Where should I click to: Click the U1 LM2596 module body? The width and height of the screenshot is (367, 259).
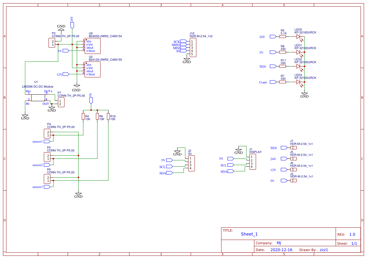[38, 98]
